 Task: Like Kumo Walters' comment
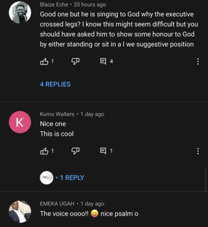(x=44, y=151)
